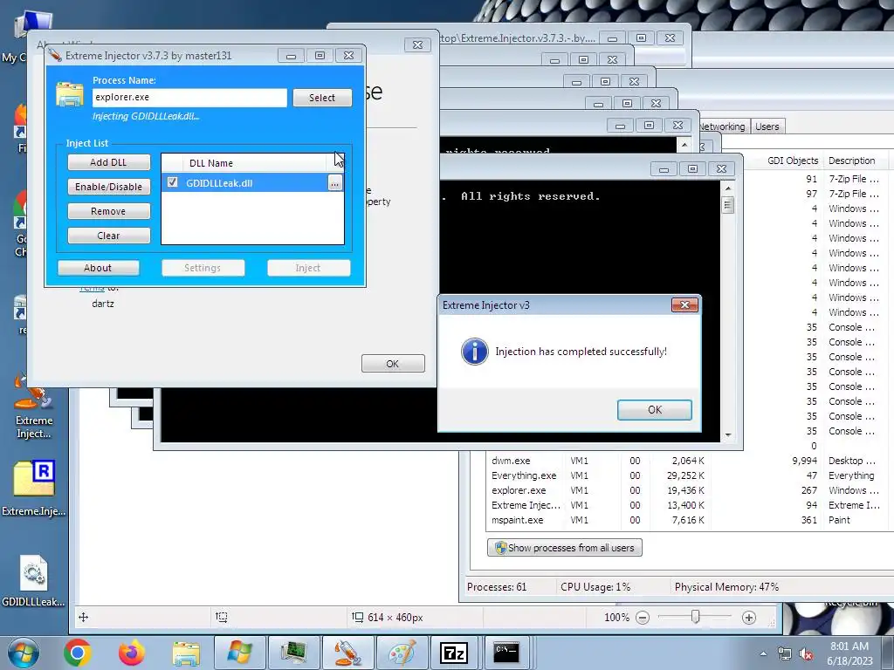Click Remove in the Inject List
This screenshot has height=670, width=894.
point(108,211)
